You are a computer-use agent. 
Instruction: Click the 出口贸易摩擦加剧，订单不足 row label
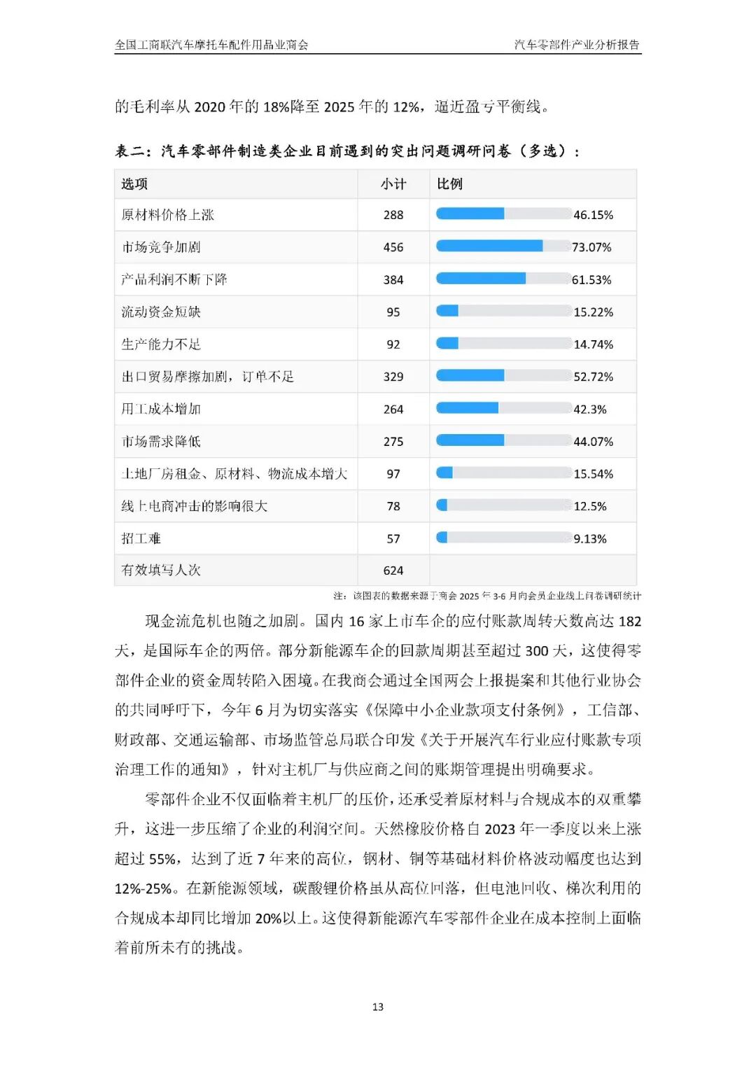[x=208, y=377]
